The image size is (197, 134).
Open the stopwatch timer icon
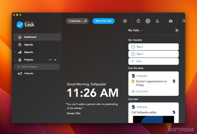pos(138,21)
